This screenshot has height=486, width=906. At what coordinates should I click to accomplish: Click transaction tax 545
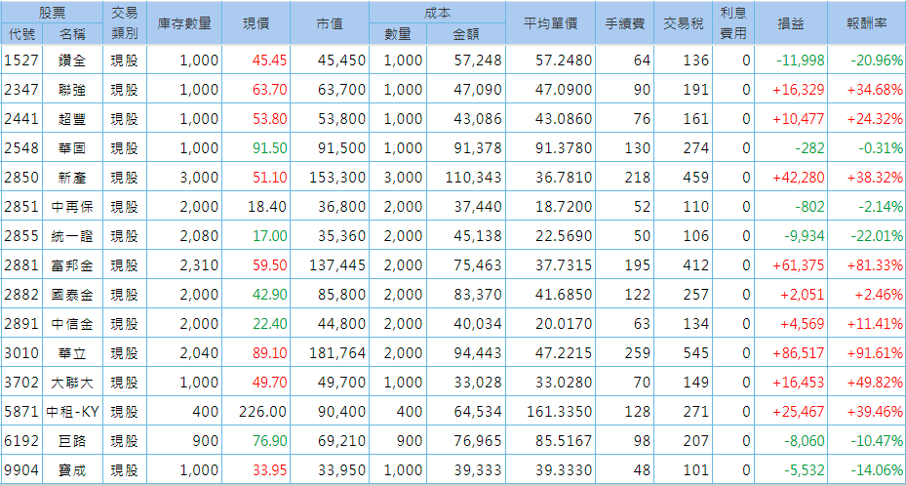tap(695, 353)
